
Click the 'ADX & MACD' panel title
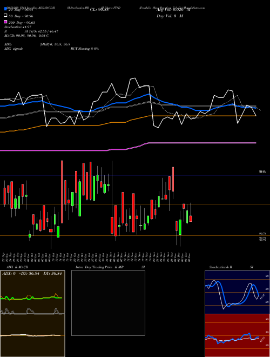[x=17, y=267]
